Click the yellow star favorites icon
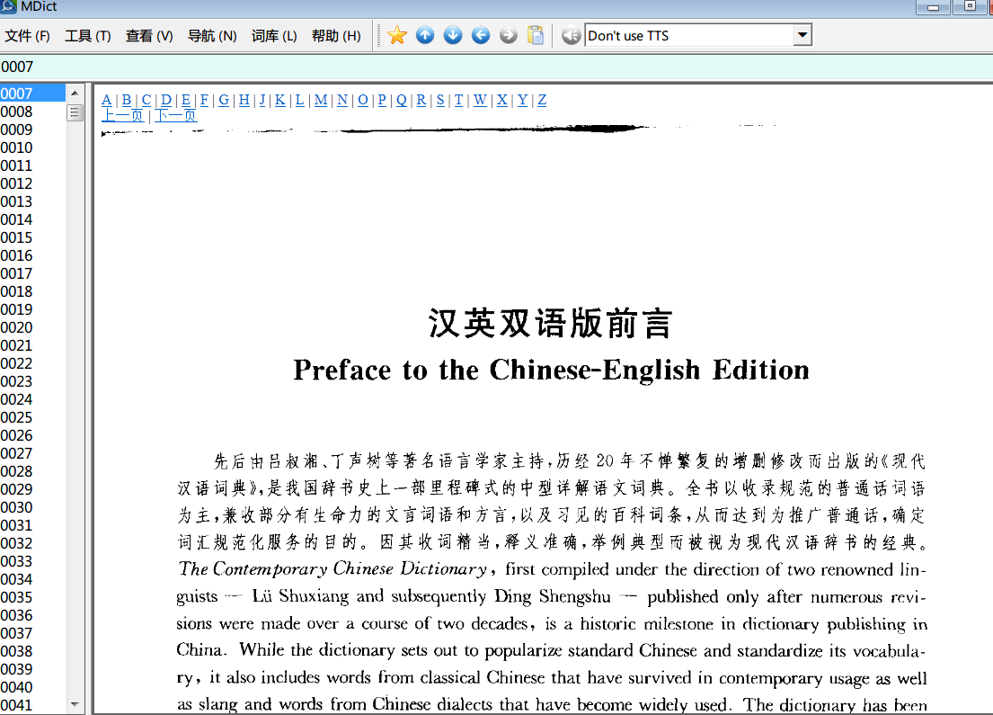 (x=397, y=35)
